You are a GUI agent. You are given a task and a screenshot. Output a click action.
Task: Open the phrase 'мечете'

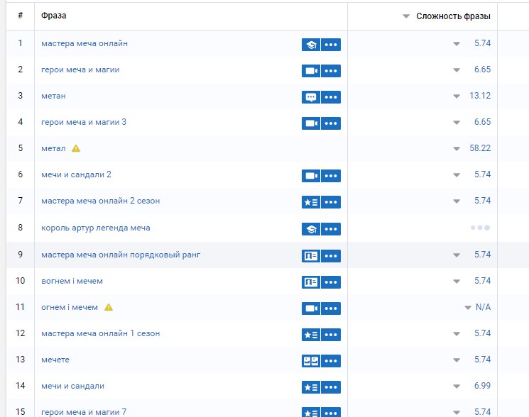(55, 360)
